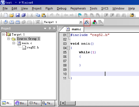Open a file with the folder icon
Screen dimensions: 139x107
pyautogui.click(x=12, y=15)
